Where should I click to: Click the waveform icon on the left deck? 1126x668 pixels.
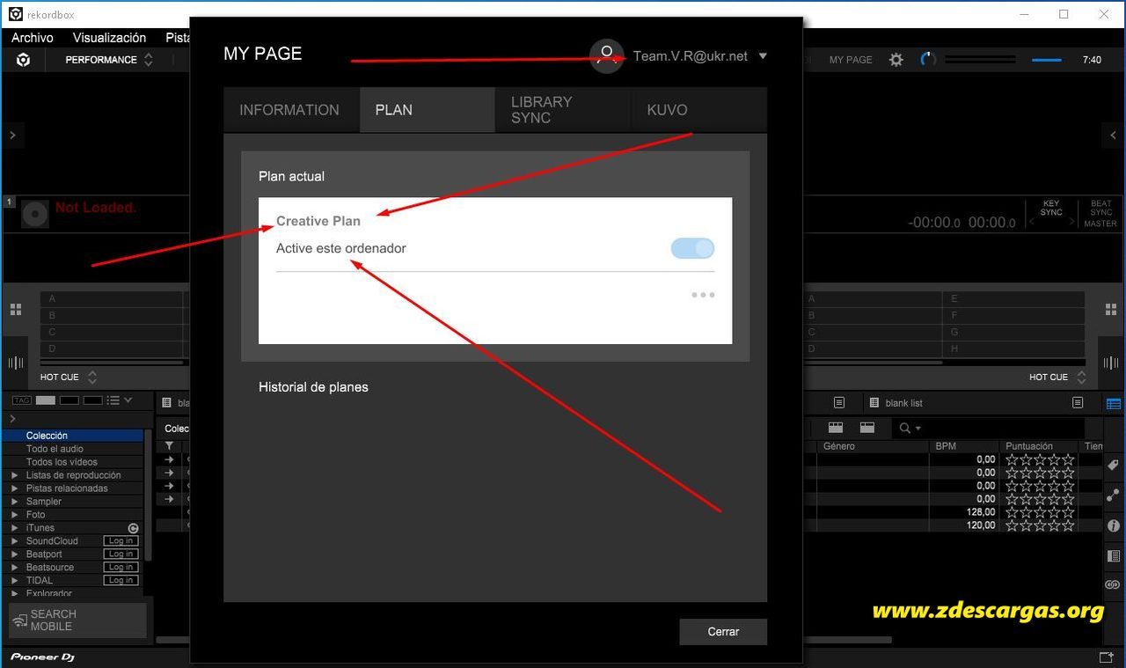16,363
